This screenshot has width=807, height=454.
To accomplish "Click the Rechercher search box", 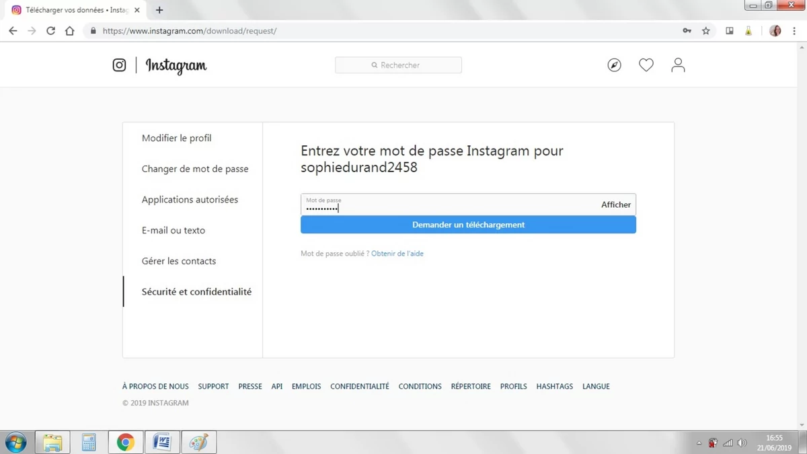I will point(398,65).
